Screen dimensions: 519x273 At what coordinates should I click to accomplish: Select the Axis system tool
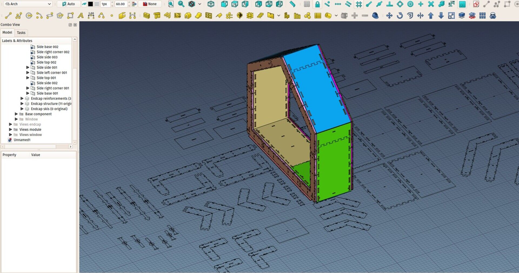(229, 16)
